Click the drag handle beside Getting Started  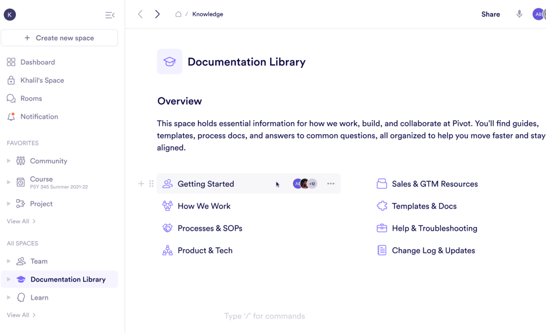pos(152,184)
